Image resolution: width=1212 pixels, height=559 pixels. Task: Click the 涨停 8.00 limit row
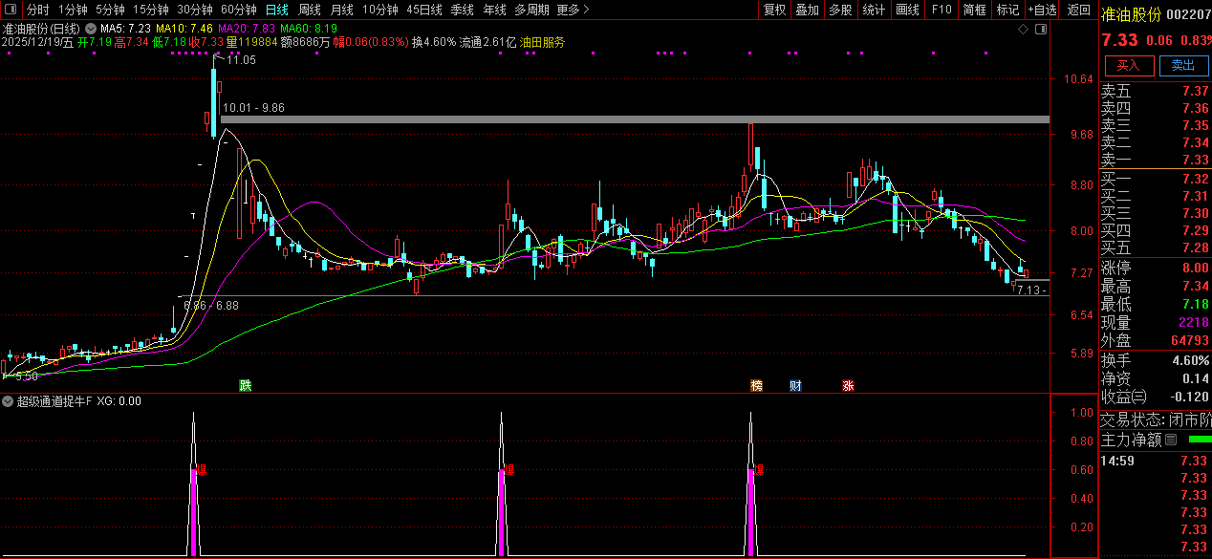pos(1155,269)
